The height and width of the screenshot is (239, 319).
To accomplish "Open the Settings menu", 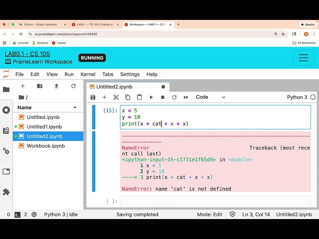I will point(130,74).
